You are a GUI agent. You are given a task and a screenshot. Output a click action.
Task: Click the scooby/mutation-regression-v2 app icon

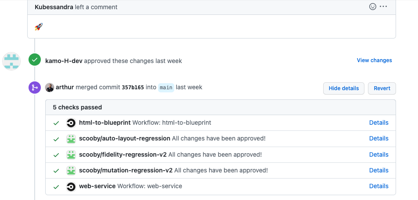[x=71, y=170]
